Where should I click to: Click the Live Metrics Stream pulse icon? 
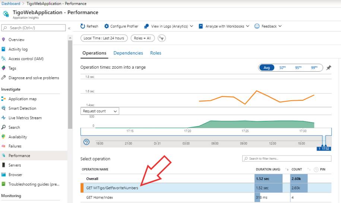pyautogui.click(x=3, y=118)
